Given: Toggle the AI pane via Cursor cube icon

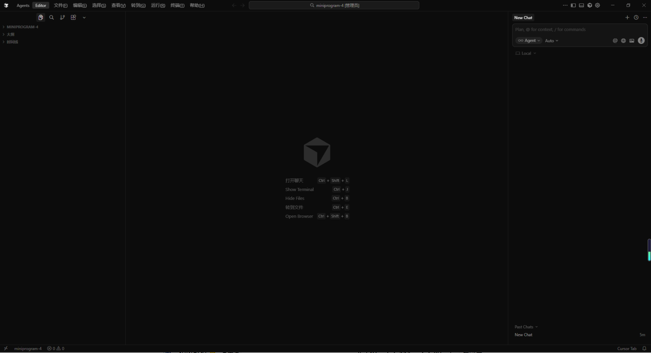Looking at the screenshot, I should [x=590, y=5].
